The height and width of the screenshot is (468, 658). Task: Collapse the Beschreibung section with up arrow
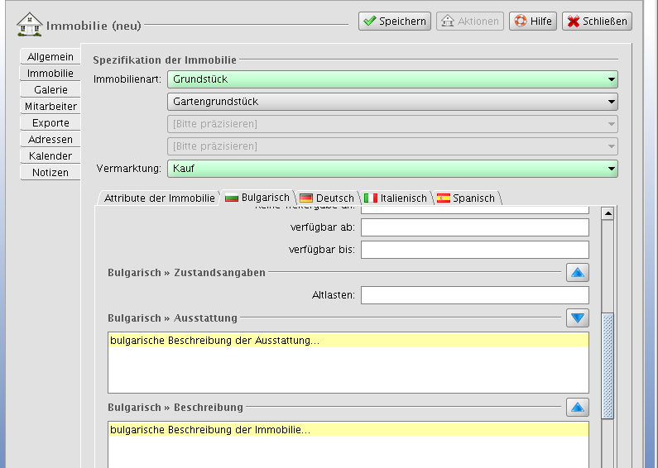tap(577, 407)
